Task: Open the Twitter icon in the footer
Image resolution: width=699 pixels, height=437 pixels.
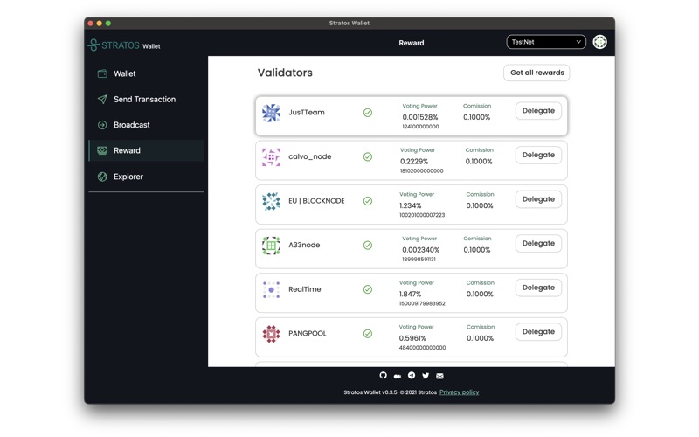Action: tap(426, 376)
